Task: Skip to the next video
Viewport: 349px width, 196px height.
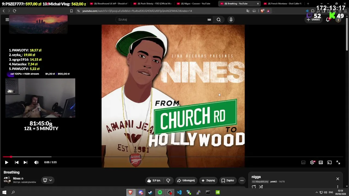Action: coord(25,162)
